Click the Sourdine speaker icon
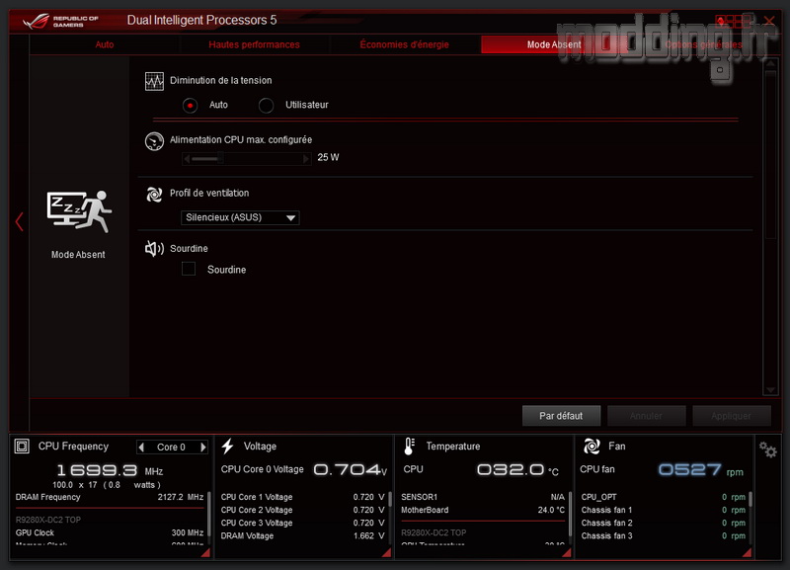 pyautogui.click(x=154, y=248)
